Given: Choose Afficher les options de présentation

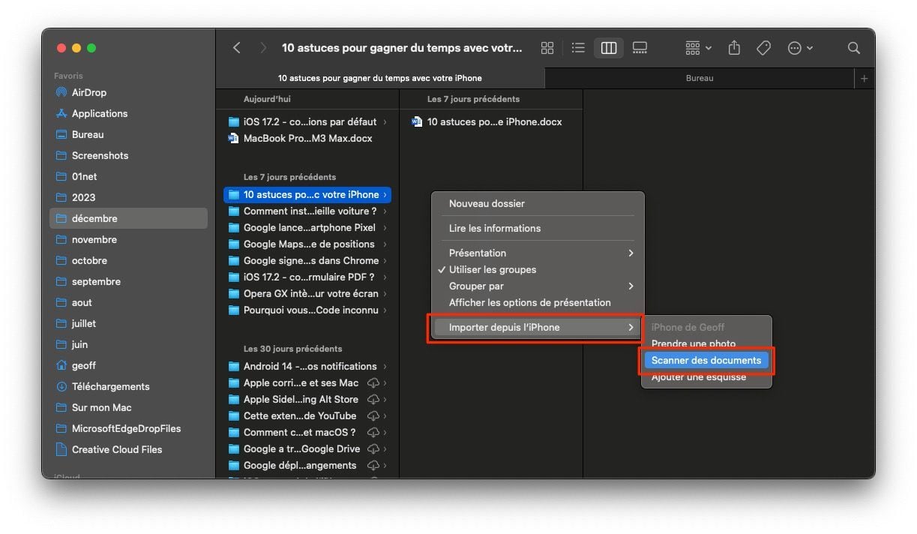Looking at the screenshot, I should (538, 302).
